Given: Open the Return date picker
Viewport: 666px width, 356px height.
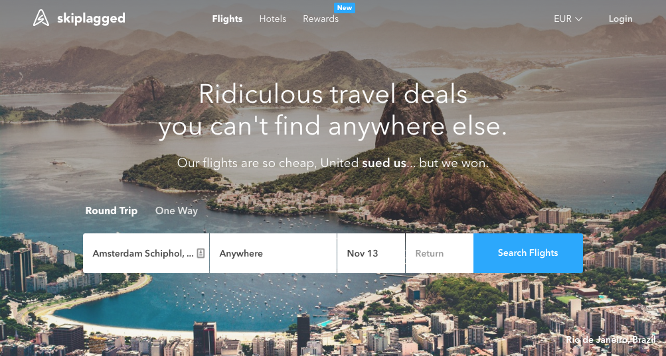Looking at the screenshot, I should (440, 253).
